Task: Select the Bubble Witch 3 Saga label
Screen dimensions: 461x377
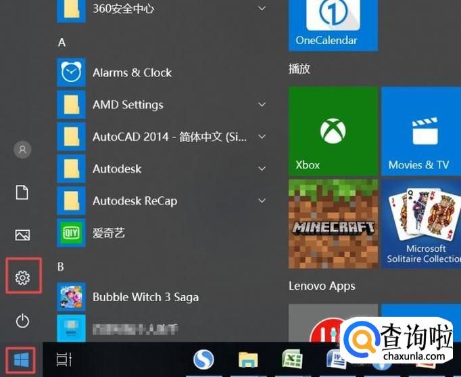Action: [x=145, y=297]
